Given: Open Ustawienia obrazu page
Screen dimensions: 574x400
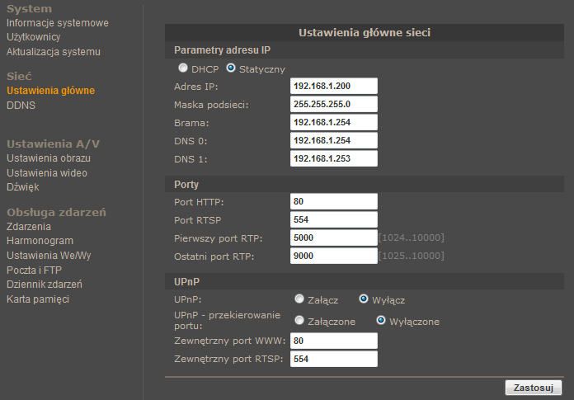Looking at the screenshot, I should coord(49,158).
